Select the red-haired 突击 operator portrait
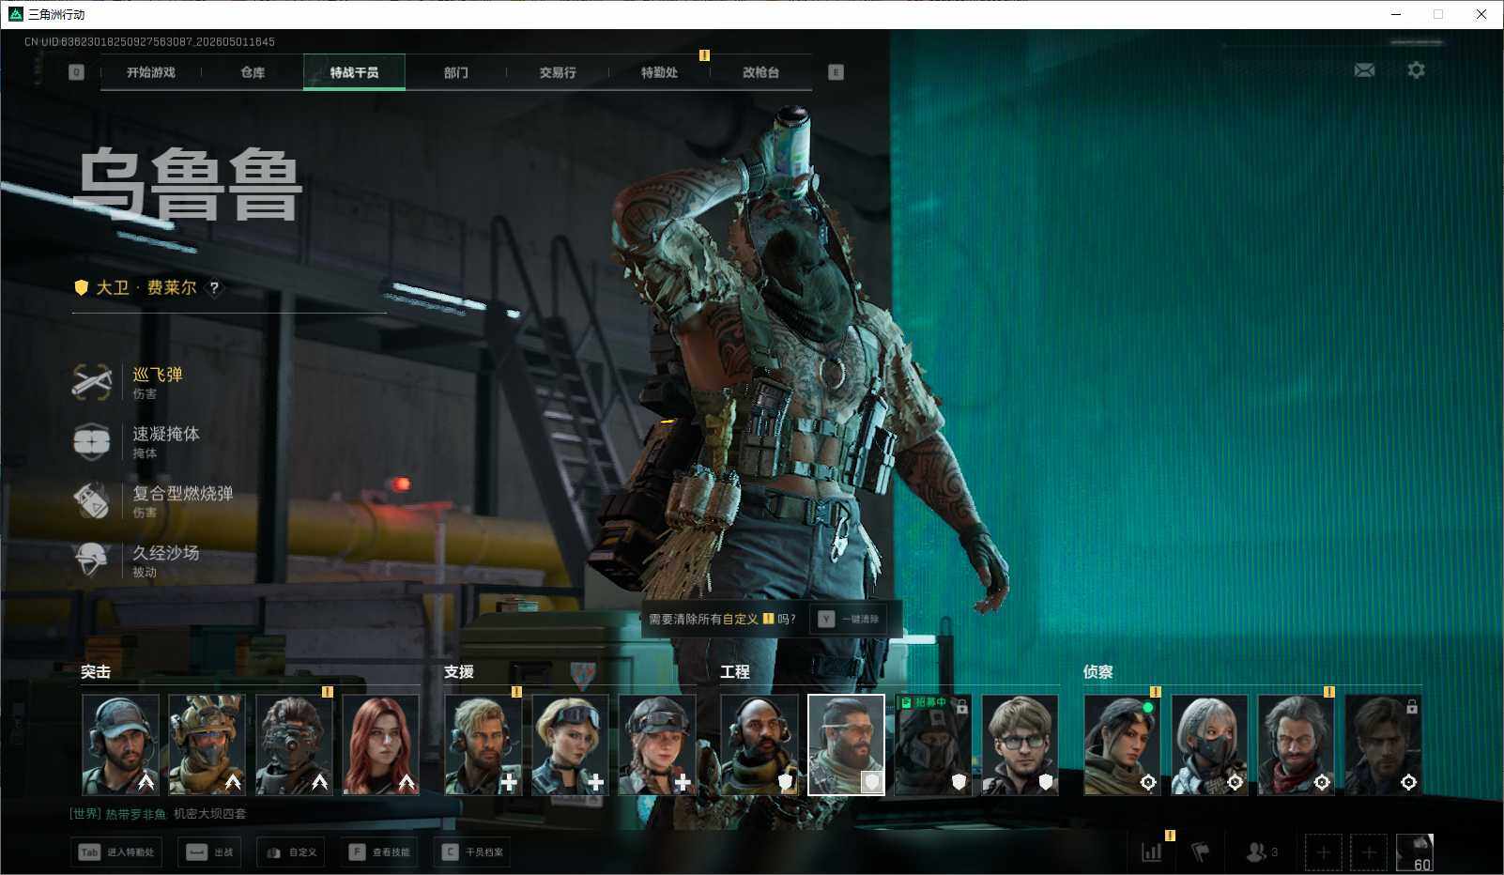This screenshot has height=875, width=1504. coord(381,745)
